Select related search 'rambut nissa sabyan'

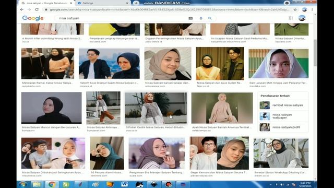point(283,105)
